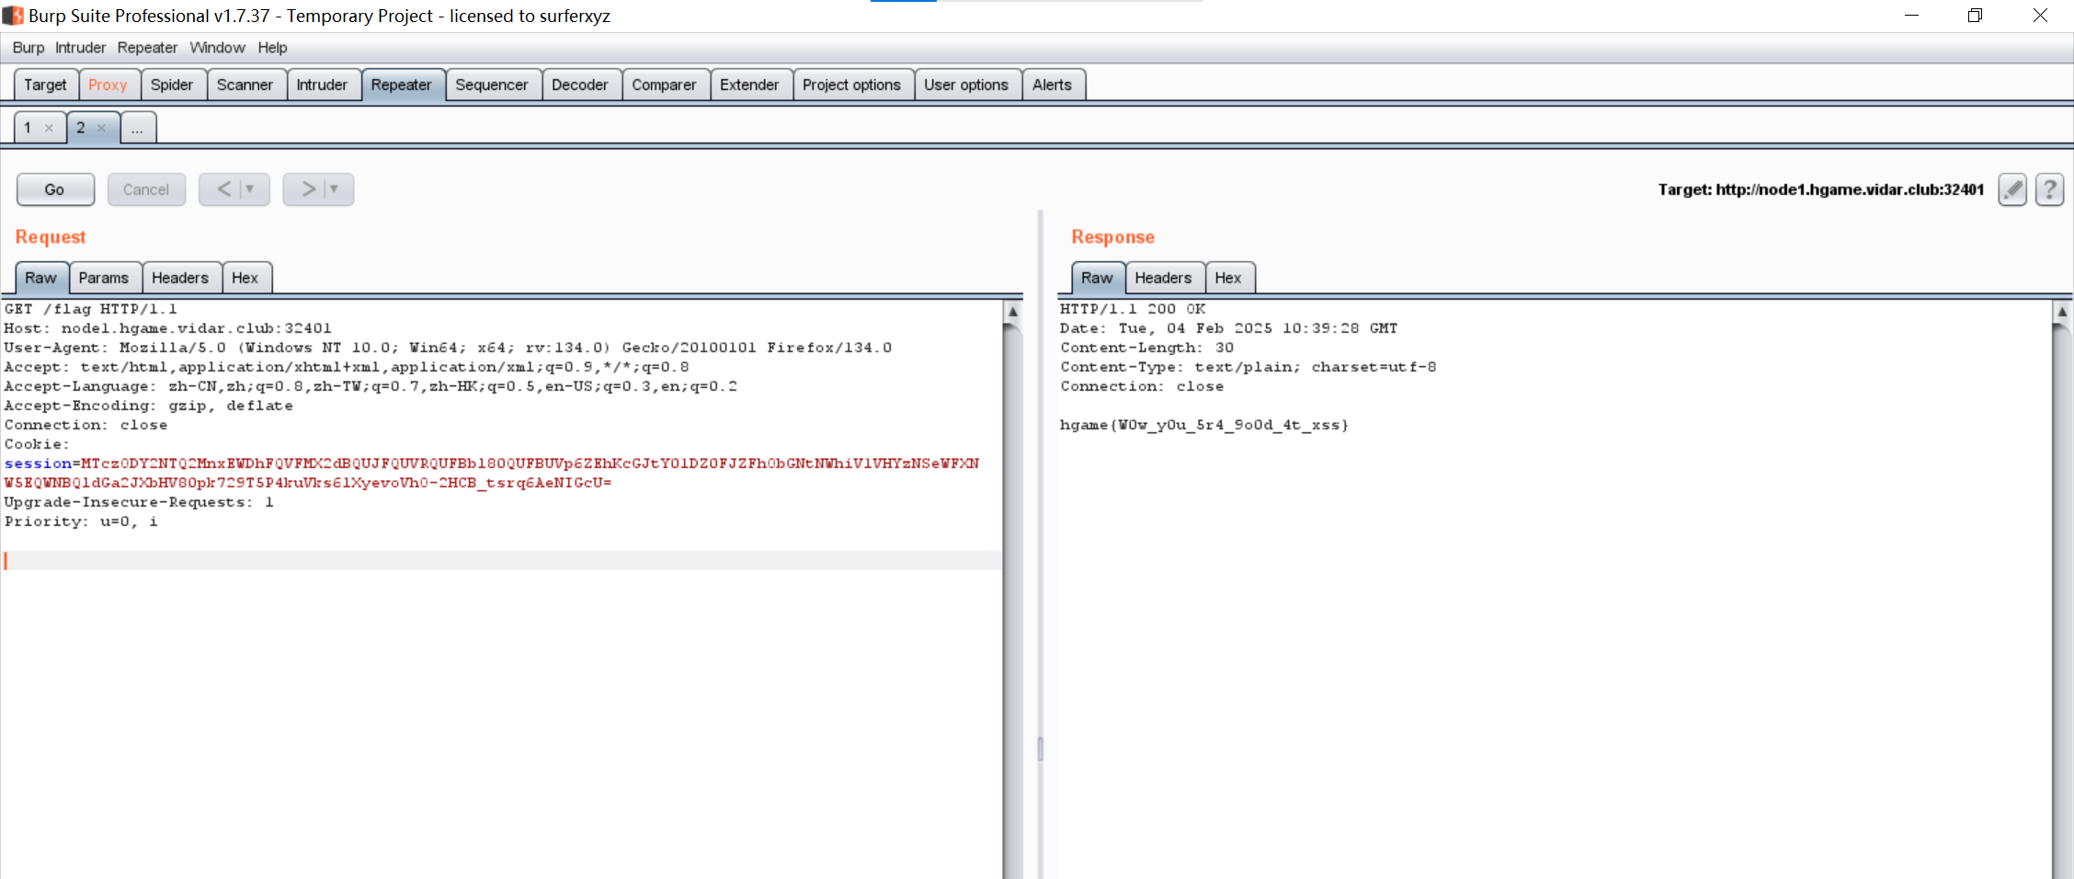Image resolution: width=2074 pixels, height=879 pixels.
Task: Click the 'Upgrade-Insecure-Requests: 1' line
Action: (139, 502)
